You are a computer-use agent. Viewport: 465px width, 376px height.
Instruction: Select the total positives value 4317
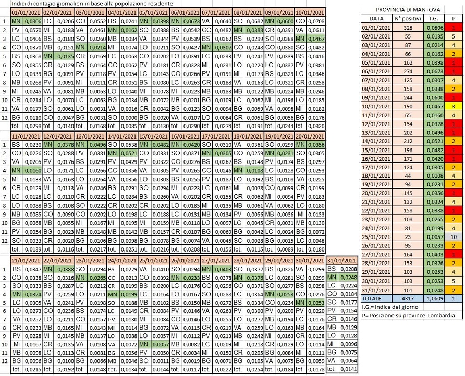click(x=408, y=299)
